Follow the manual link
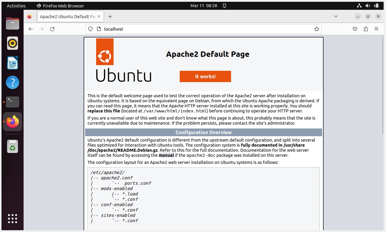Screen dimensions: 386x232 166,155
